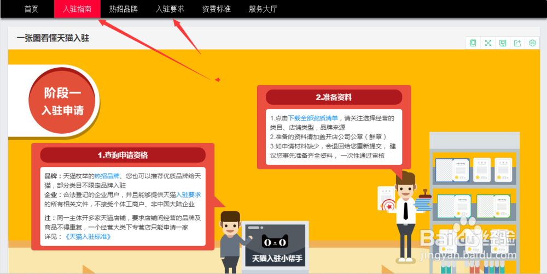Open the 《天猫入驻标准》 link

[x=88, y=237]
